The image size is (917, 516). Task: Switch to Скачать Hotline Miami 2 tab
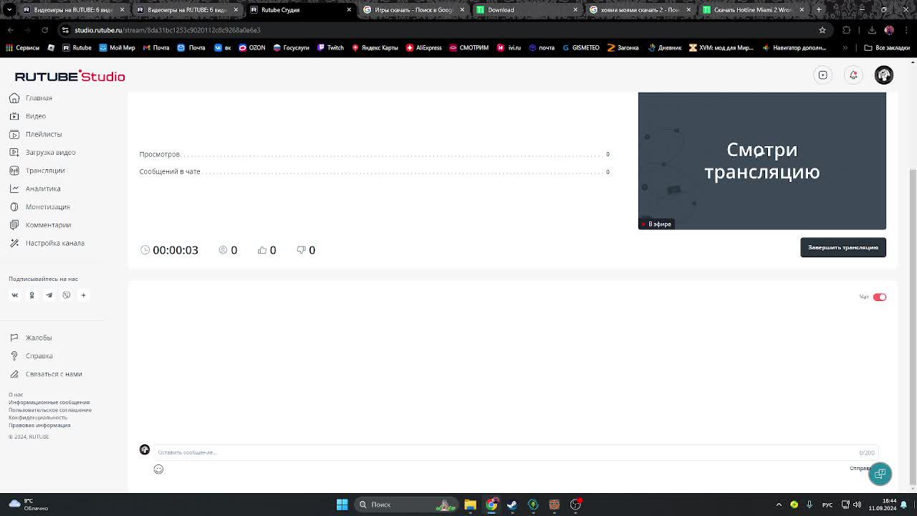click(x=754, y=10)
